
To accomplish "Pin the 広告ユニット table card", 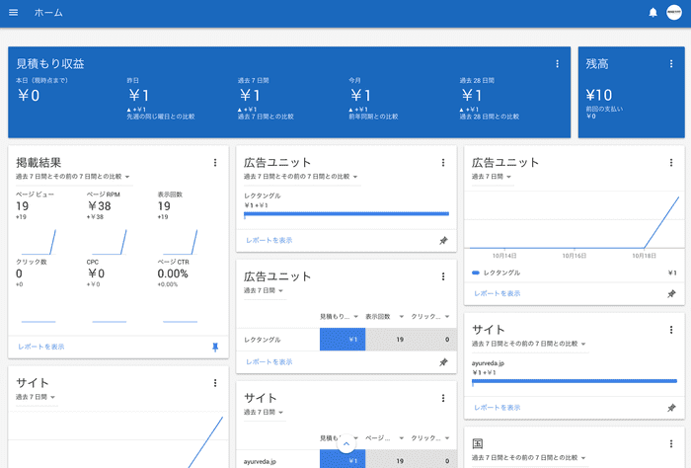I will (x=443, y=362).
